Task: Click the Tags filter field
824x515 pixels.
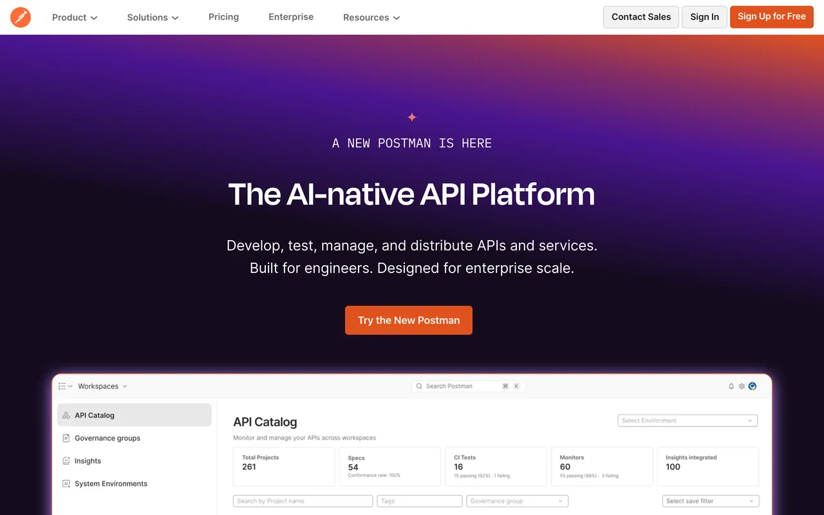Action: pos(420,501)
